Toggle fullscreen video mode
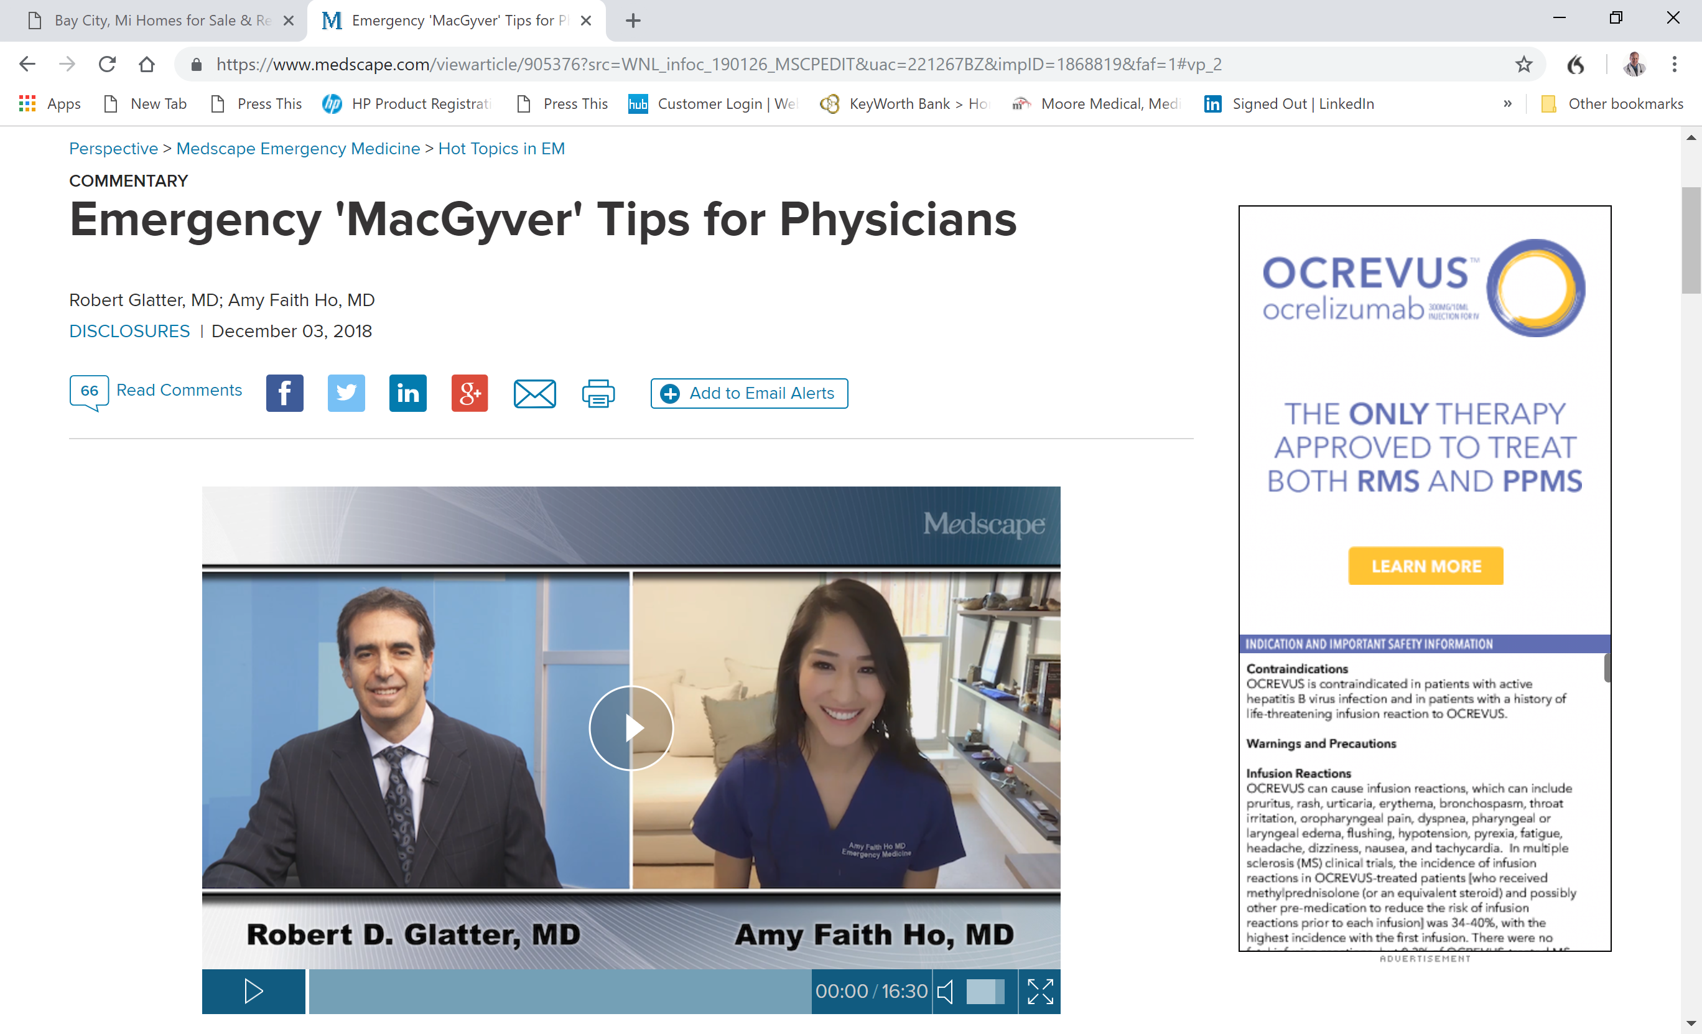The image size is (1702, 1034). pos(1039,991)
